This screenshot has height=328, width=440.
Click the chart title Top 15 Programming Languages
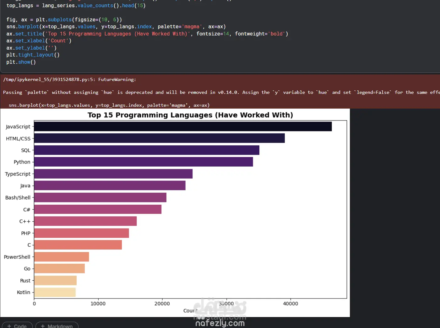coord(190,115)
